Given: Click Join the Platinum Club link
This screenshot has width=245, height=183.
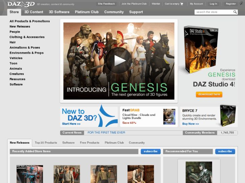Looking at the screenshot, I should (x=134, y=4).
